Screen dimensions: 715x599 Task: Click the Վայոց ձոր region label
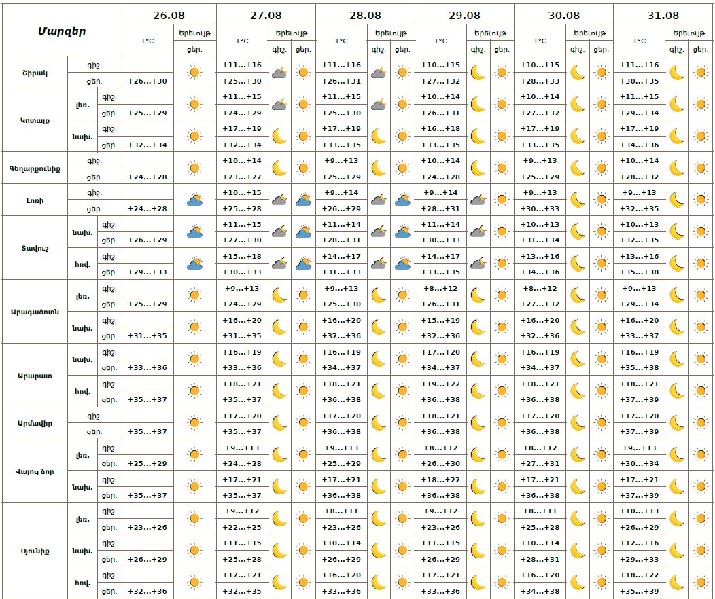coord(35,471)
